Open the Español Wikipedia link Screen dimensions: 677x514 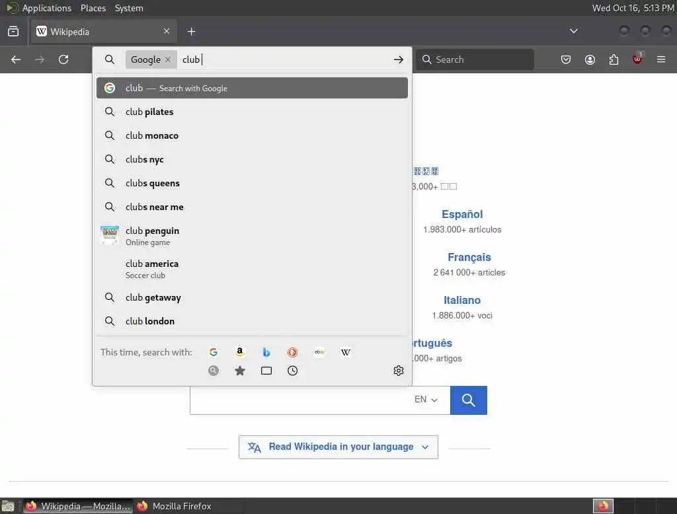coord(462,214)
